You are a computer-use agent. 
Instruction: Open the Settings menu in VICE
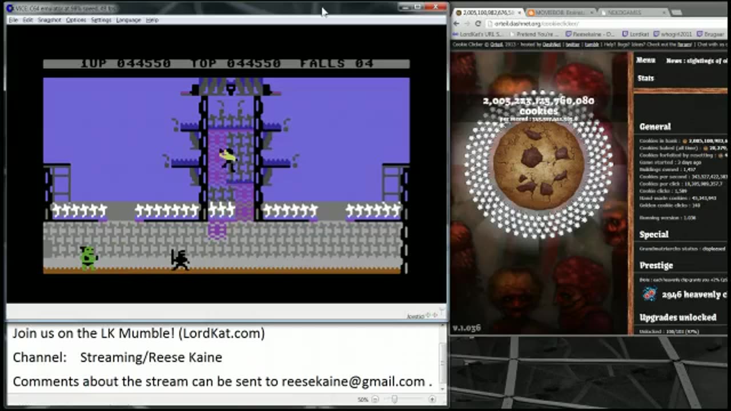click(x=101, y=20)
